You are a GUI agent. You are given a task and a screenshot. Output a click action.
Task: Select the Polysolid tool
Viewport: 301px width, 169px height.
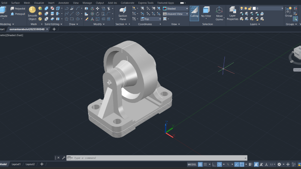pyautogui.click(x=18, y=9)
